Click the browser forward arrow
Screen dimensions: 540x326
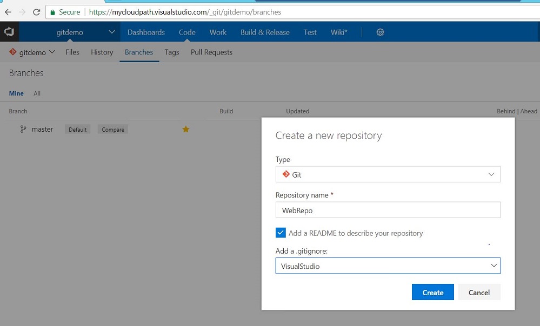pyautogui.click(x=22, y=12)
